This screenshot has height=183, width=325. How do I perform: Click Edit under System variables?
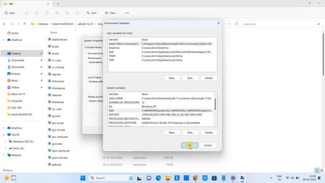(x=190, y=133)
